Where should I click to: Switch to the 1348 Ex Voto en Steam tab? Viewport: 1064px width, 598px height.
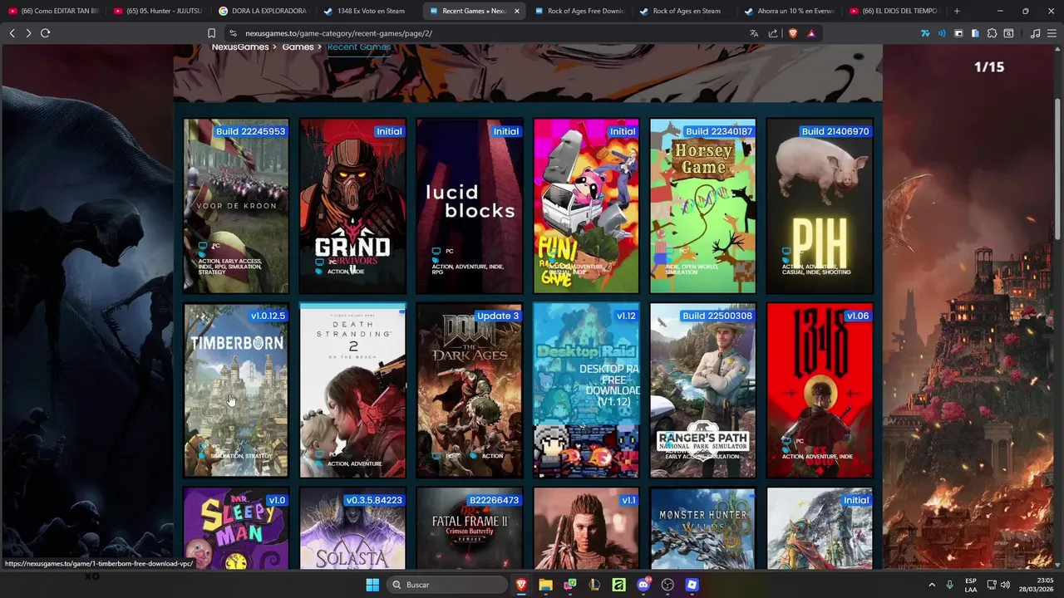[367, 11]
